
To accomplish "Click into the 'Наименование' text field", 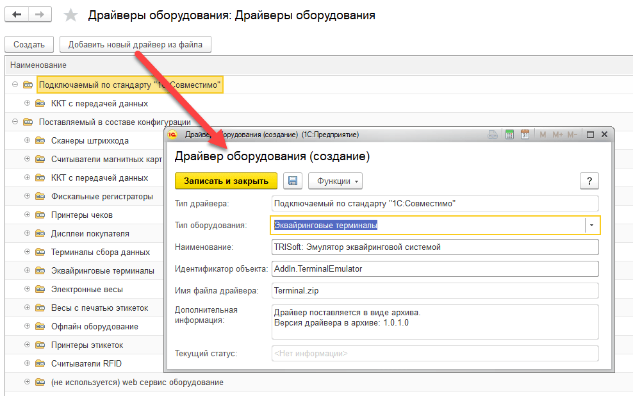I will [x=434, y=247].
